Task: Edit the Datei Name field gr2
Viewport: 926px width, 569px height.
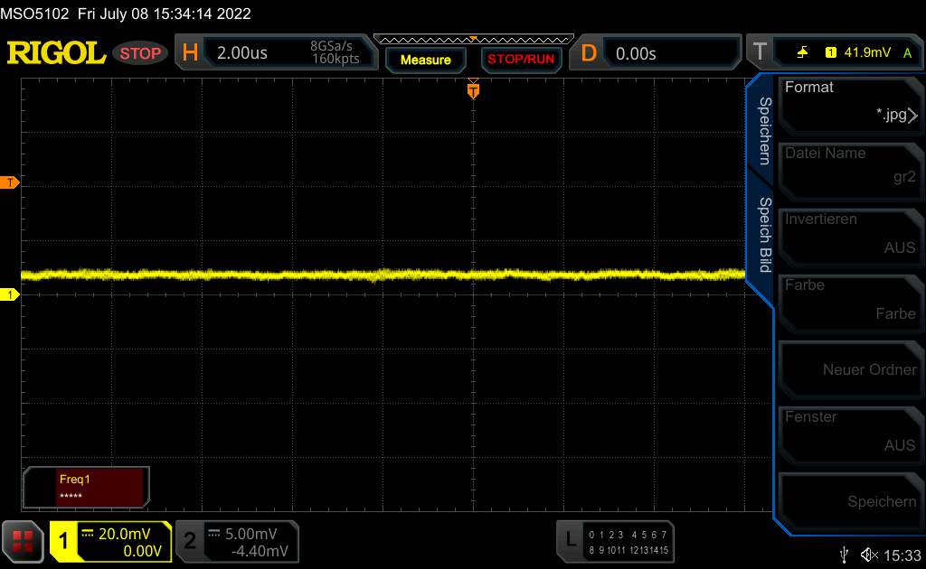Action: 849,167
